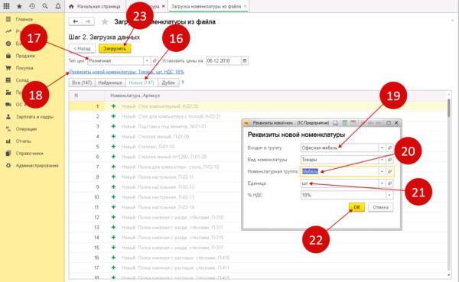
Task: Click the search magnifier icon
Action: click(x=45, y=6)
